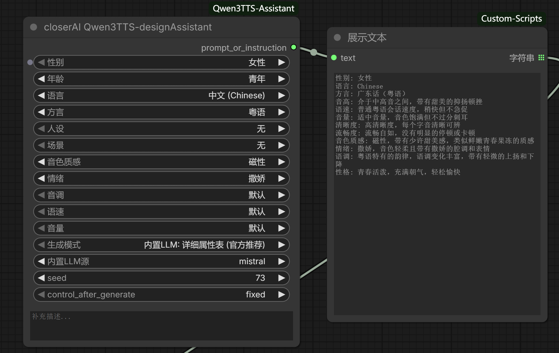Click next arrow on 语速 selector
The height and width of the screenshot is (353, 559).
coord(281,212)
